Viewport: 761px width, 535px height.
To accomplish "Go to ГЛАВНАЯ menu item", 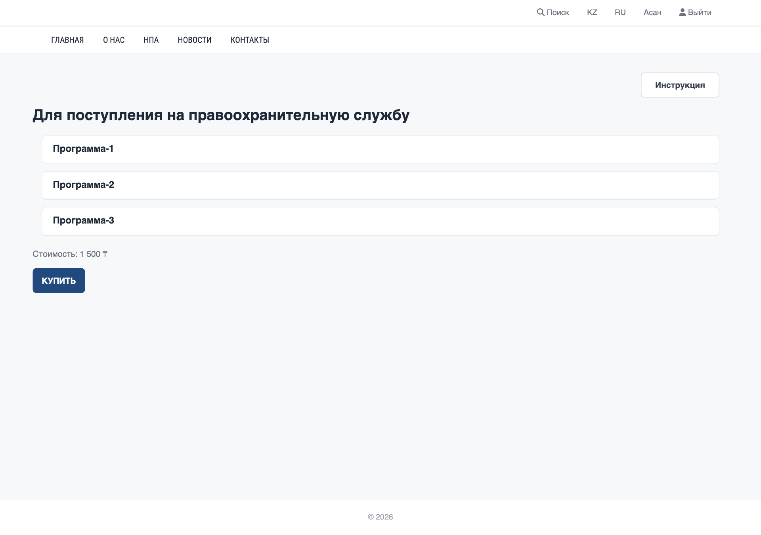I will (67, 40).
